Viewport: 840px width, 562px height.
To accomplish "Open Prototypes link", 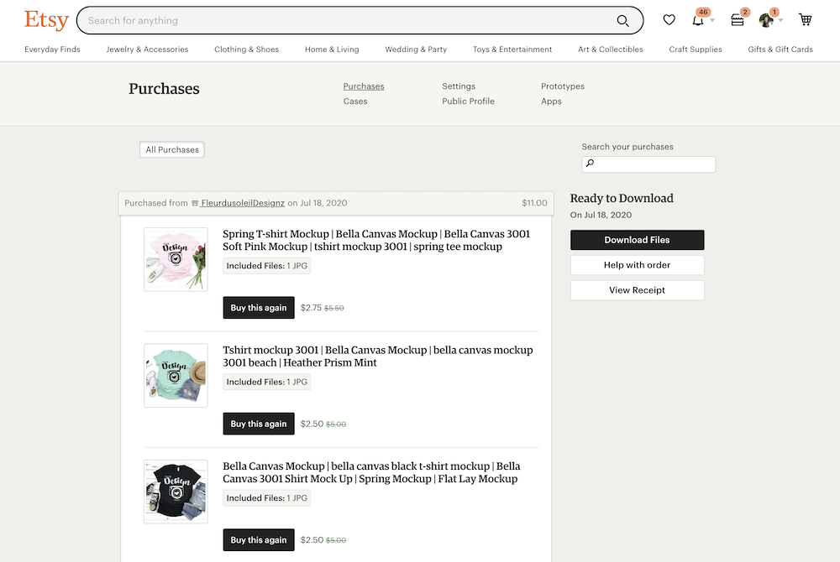I will click(563, 86).
